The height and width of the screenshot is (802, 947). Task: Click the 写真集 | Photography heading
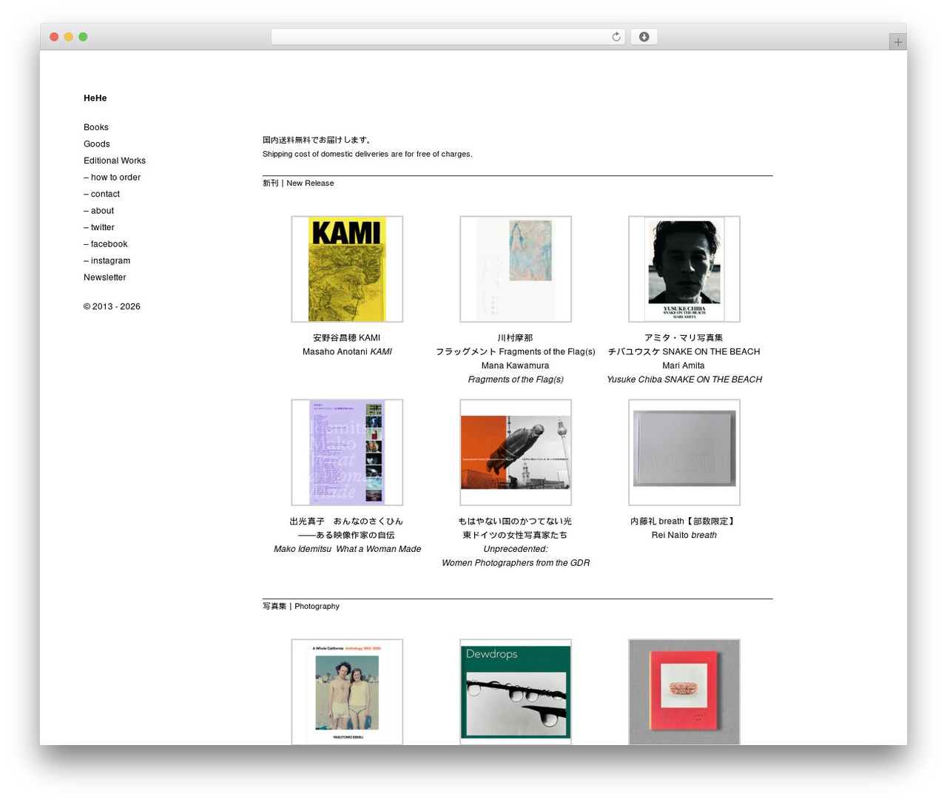(x=301, y=607)
